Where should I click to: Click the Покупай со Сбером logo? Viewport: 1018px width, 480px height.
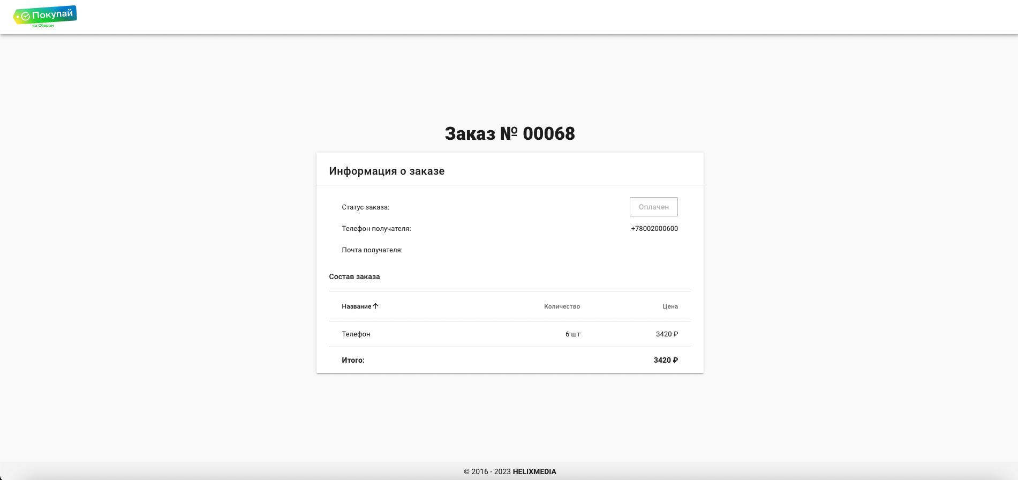(45, 17)
